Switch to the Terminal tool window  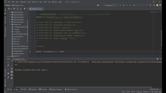coord(43,89)
